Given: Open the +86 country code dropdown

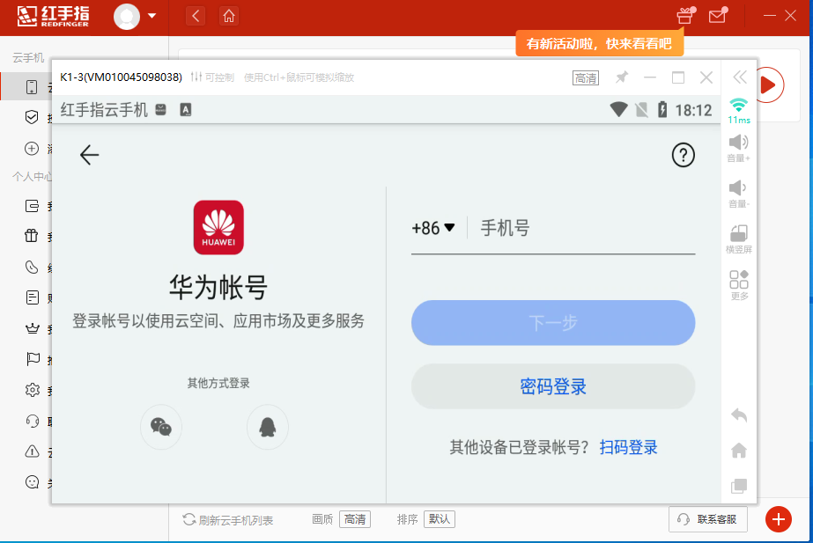Looking at the screenshot, I should point(433,228).
